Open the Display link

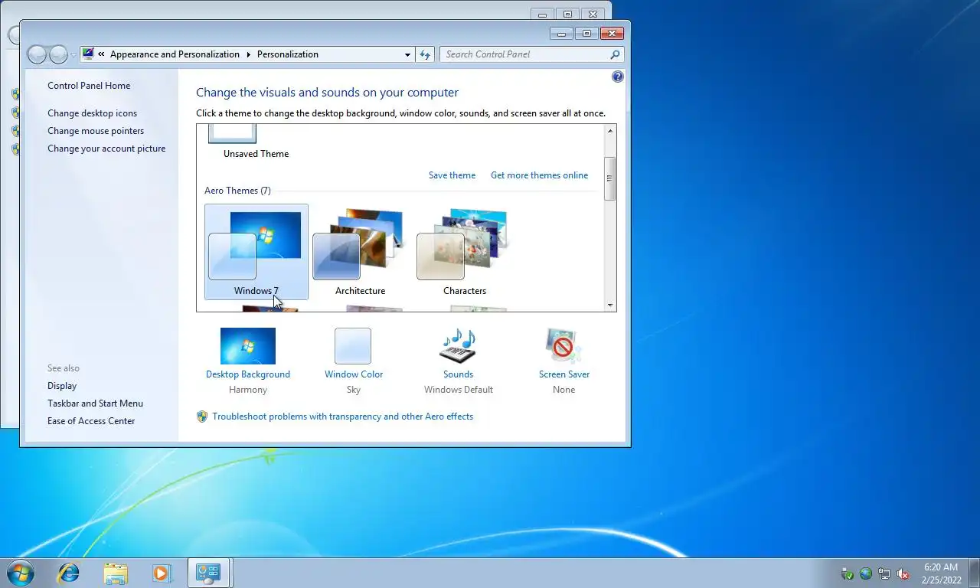coord(62,386)
